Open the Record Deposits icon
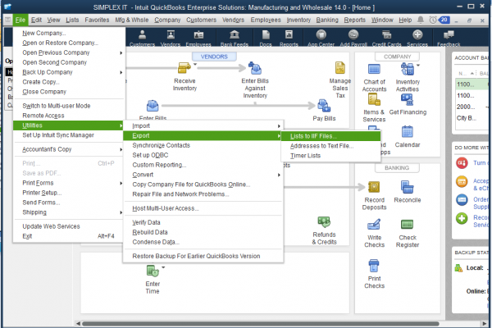The width and height of the screenshot is (492, 328). (374, 187)
